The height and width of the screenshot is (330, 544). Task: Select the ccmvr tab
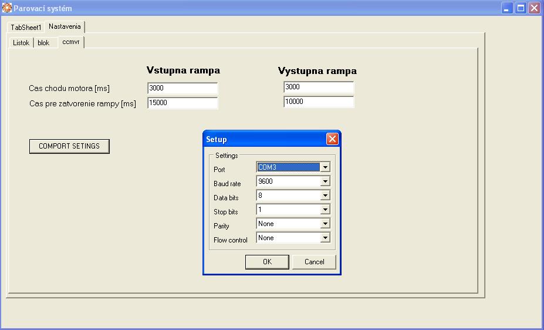[x=71, y=42]
